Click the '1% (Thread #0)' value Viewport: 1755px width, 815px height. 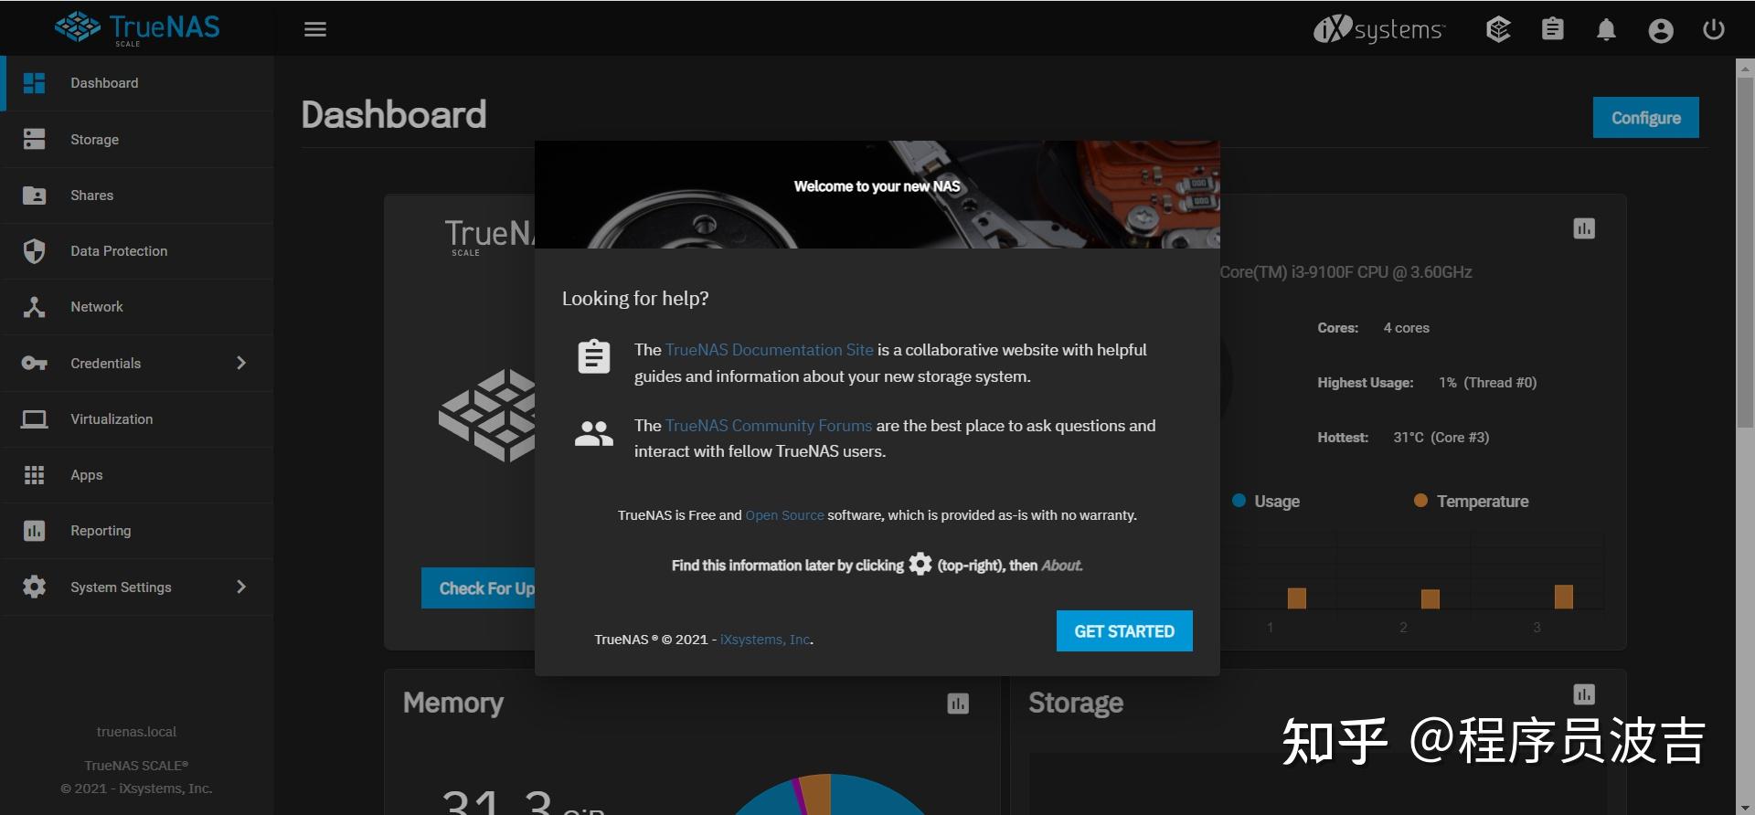point(1487,383)
